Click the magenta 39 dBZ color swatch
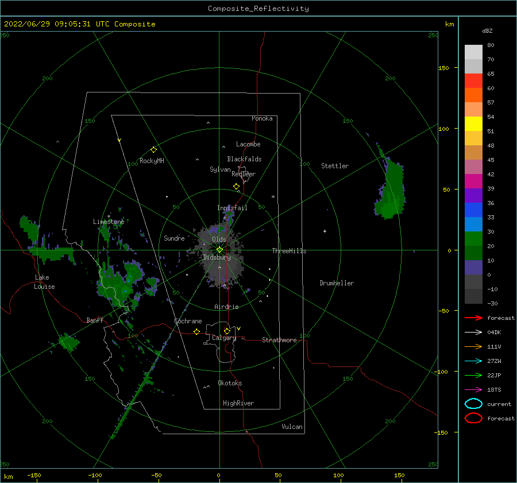 click(473, 181)
